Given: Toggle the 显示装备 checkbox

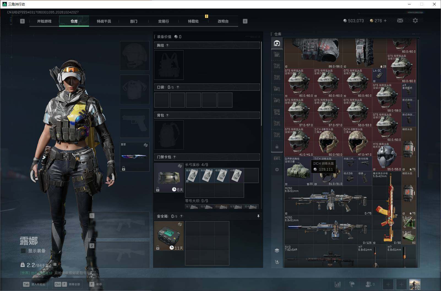Looking at the screenshot, I should point(23,251).
